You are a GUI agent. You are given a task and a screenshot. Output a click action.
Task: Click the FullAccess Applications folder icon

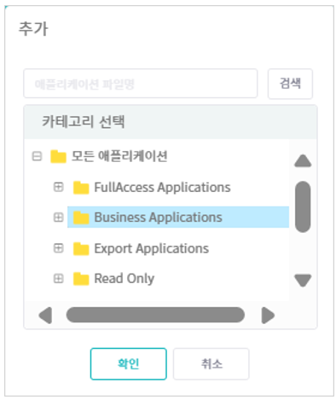[x=81, y=188]
